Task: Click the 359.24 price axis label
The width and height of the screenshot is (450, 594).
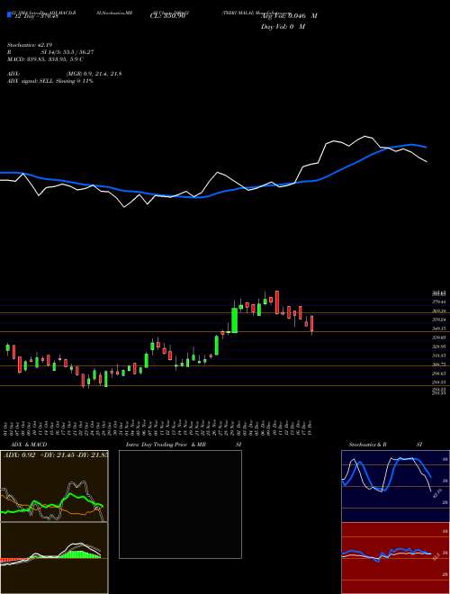Action: [439, 319]
